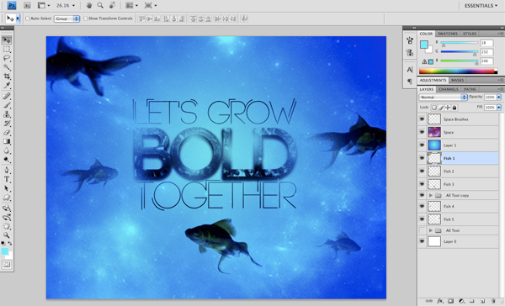Open the layer Opacity dropdown arrow
The width and height of the screenshot is (505, 306).
coord(499,97)
